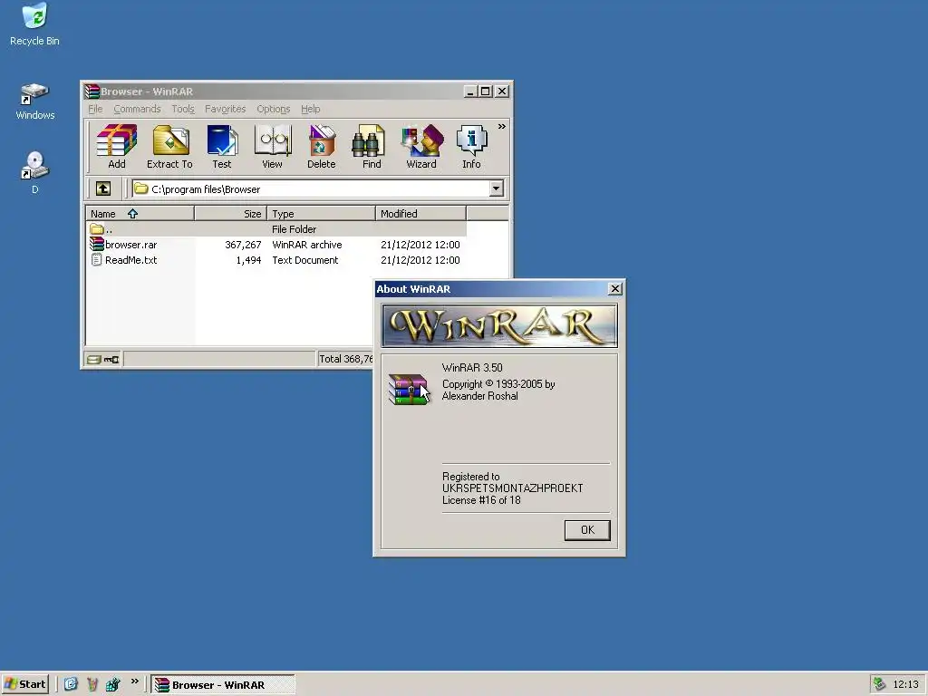
Task: Launch the Wizard toolbar icon
Action: (x=421, y=147)
